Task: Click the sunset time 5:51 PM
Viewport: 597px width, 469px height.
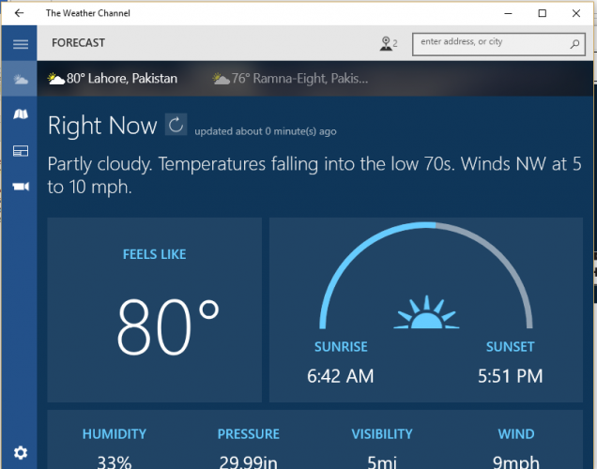Action: [x=511, y=376]
